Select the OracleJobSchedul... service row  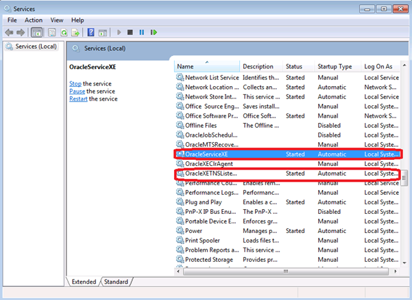pyautogui.click(x=287, y=135)
